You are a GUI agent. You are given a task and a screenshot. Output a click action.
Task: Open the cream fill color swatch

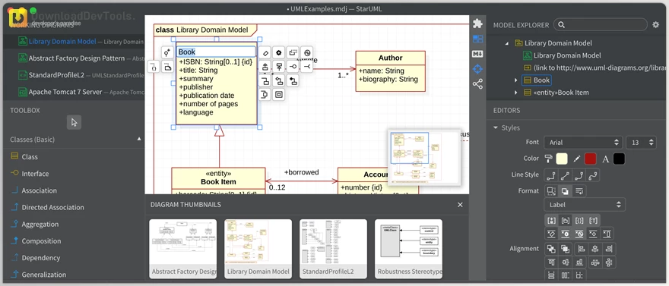562,159
